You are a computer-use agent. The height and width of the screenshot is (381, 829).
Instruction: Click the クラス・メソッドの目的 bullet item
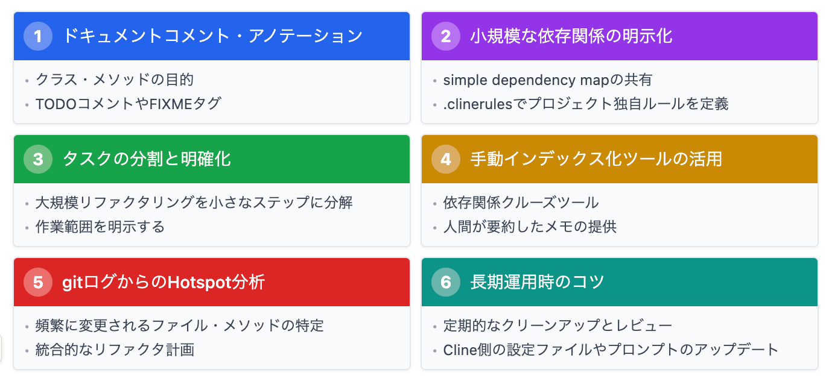(115, 80)
